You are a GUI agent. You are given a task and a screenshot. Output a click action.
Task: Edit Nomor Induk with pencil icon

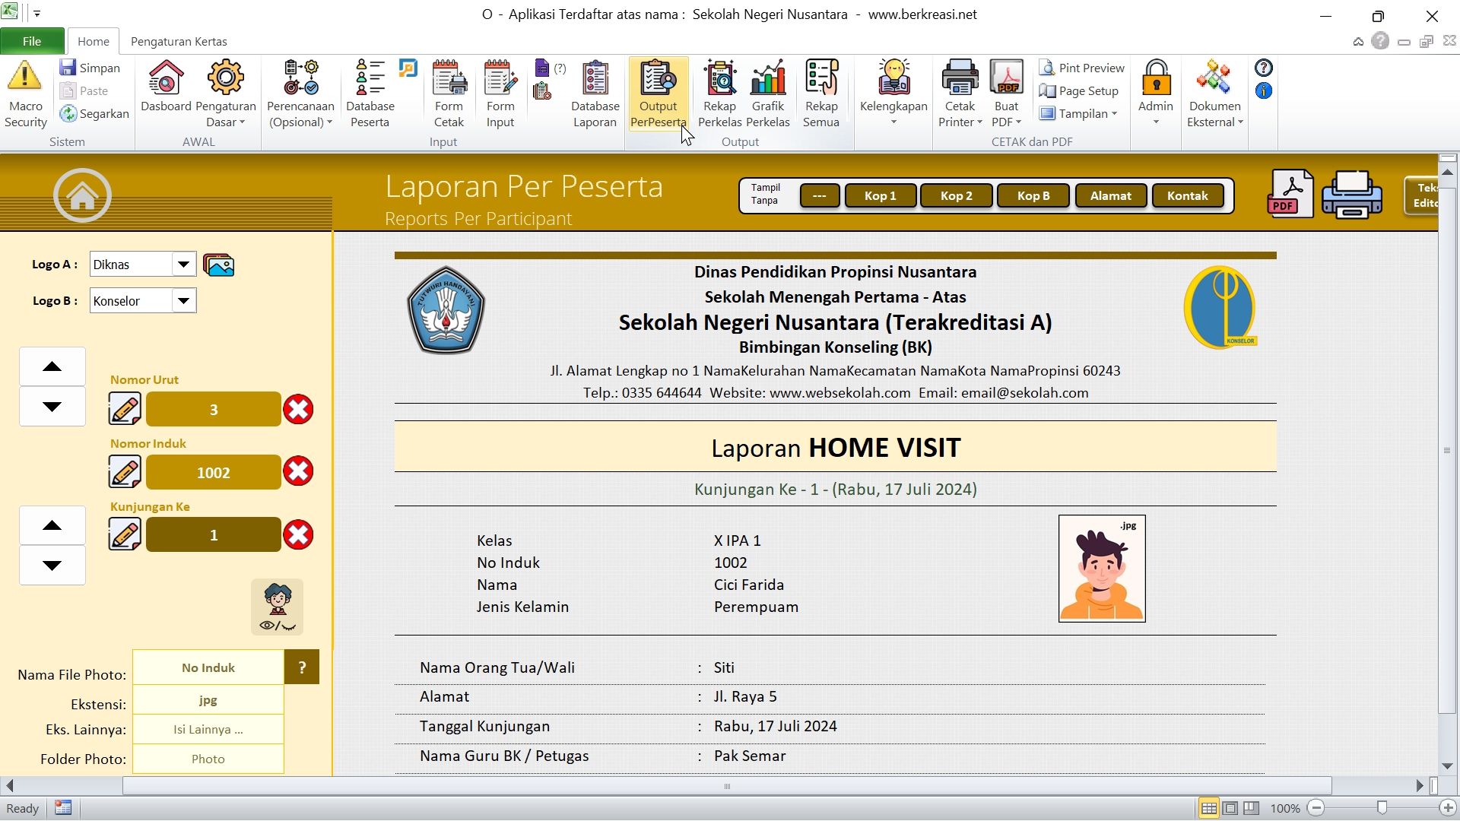(125, 472)
